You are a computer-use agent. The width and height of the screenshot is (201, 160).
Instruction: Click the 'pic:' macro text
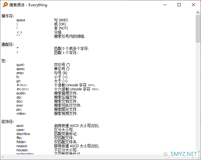pos(19,110)
